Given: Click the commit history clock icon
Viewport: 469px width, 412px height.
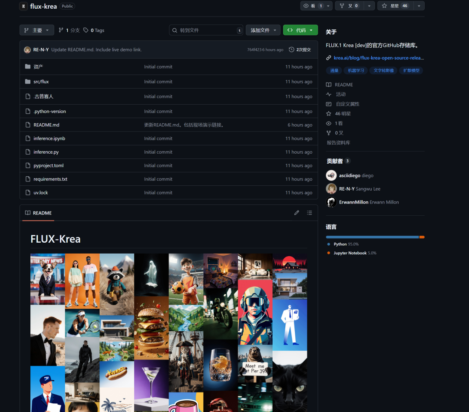Looking at the screenshot, I should [291, 49].
